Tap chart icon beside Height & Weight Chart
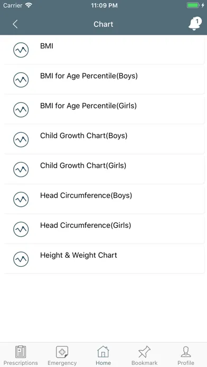207x367 pixels. [21, 259]
